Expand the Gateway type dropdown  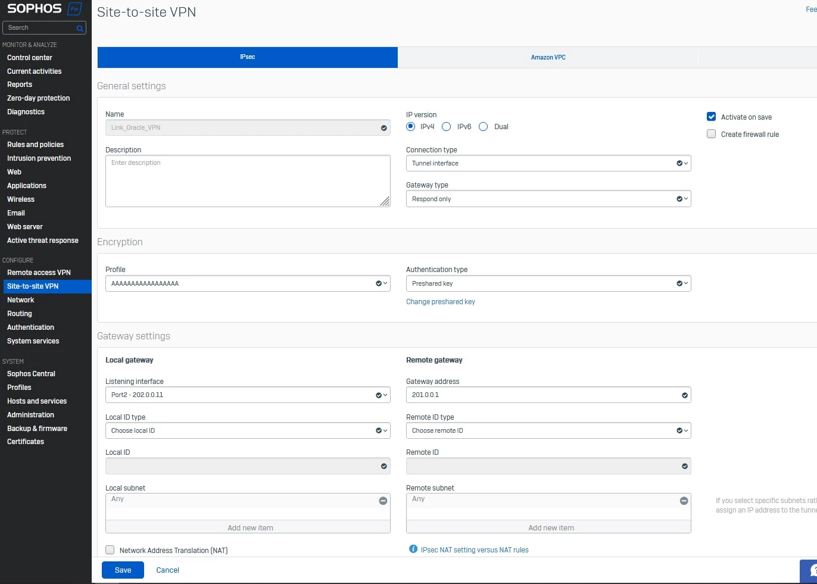548,199
